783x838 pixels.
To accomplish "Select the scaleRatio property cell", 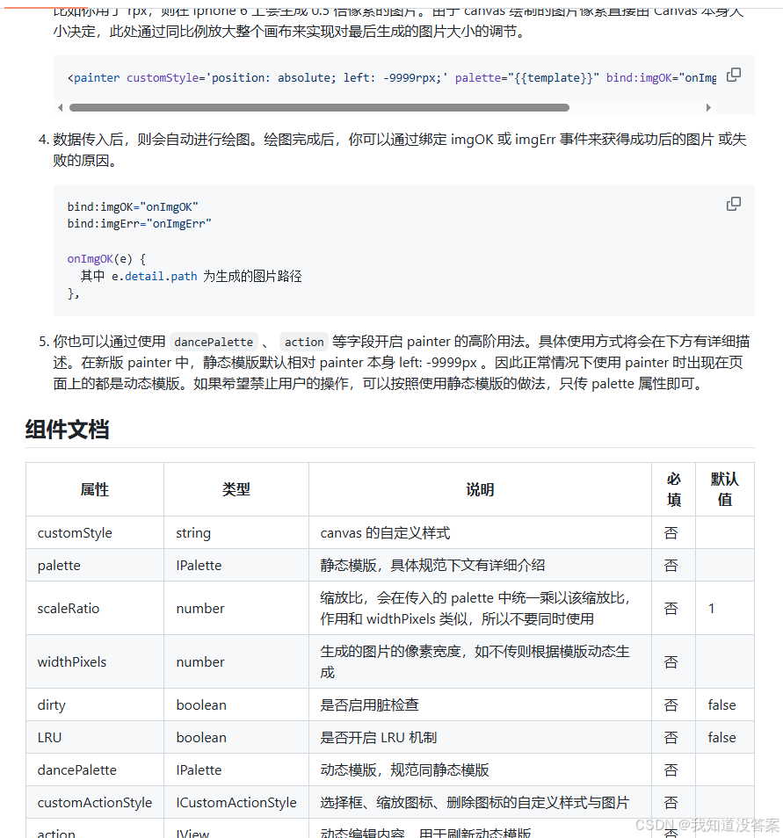I will coord(95,608).
